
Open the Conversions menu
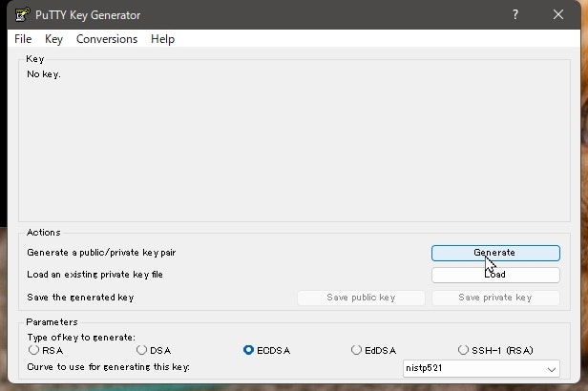(x=107, y=39)
